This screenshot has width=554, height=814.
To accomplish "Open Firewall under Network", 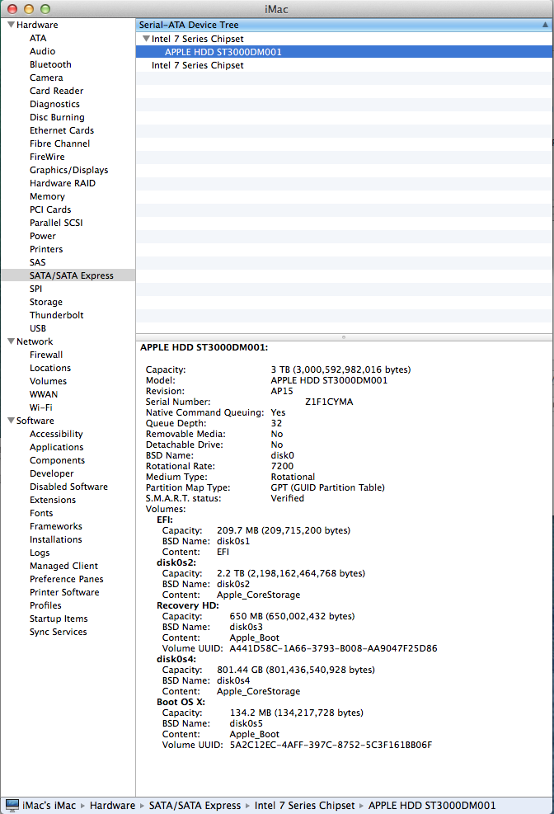I will (46, 355).
